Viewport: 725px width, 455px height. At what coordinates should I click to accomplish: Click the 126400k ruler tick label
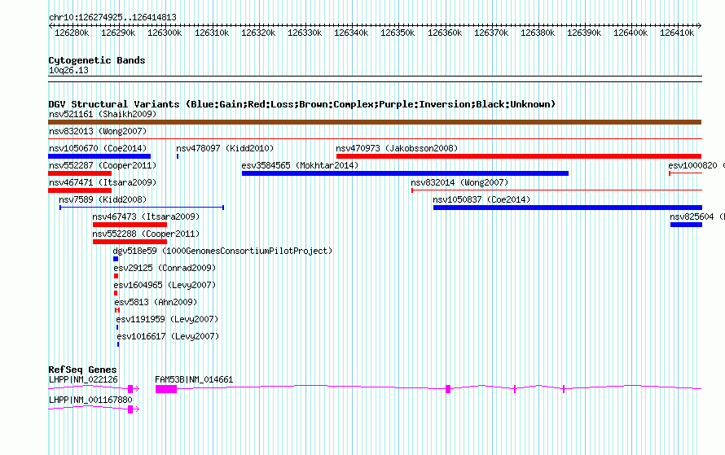coord(631,33)
